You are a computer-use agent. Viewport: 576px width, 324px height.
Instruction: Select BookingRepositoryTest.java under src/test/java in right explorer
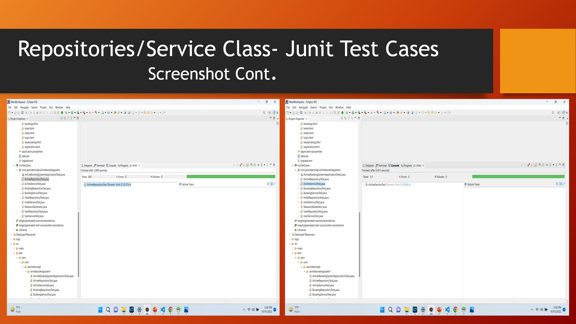pos(316,189)
